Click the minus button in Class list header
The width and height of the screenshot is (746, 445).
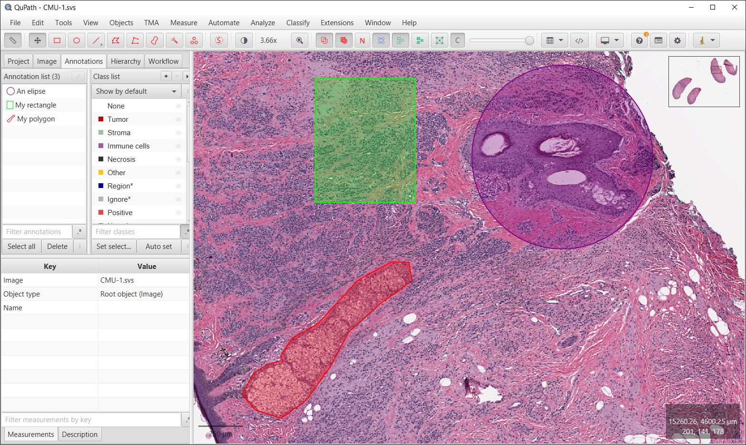(177, 76)
